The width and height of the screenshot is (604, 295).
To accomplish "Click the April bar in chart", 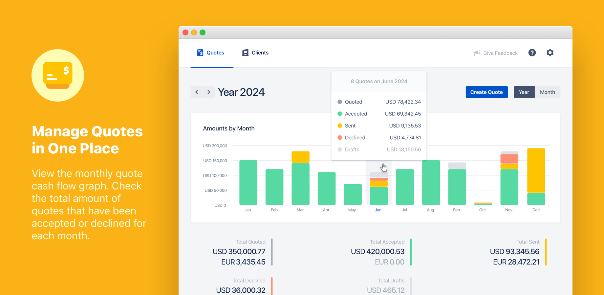I will [x=327, y=188].
